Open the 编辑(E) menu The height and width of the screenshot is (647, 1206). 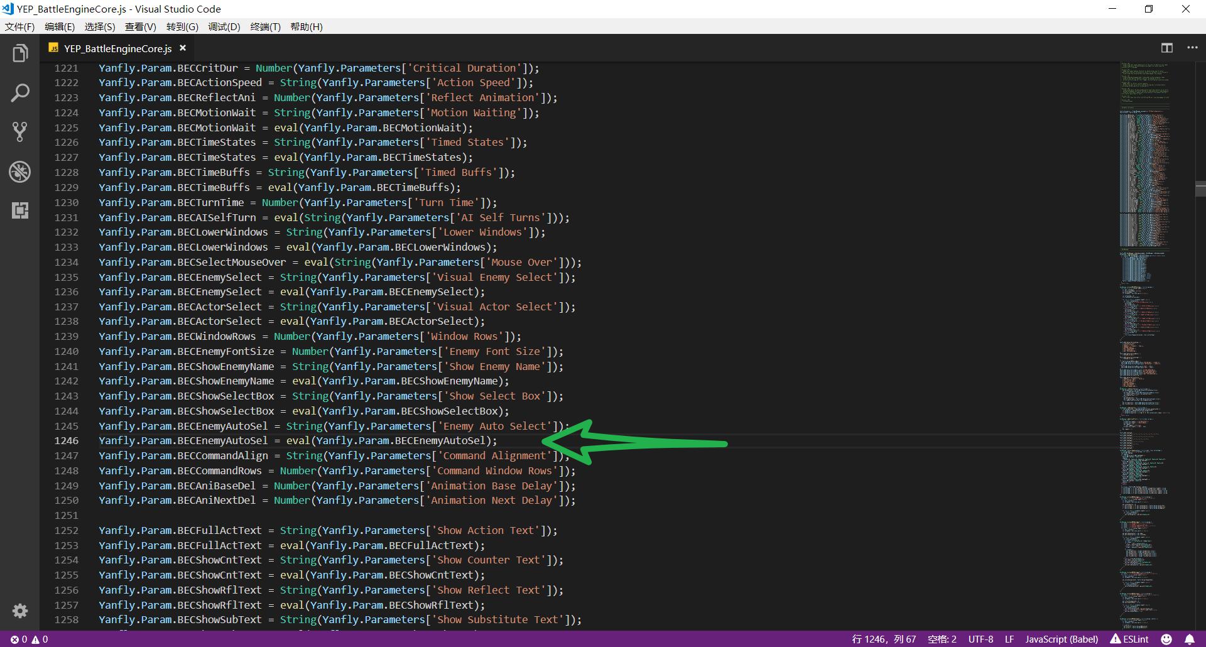[60, 26]
